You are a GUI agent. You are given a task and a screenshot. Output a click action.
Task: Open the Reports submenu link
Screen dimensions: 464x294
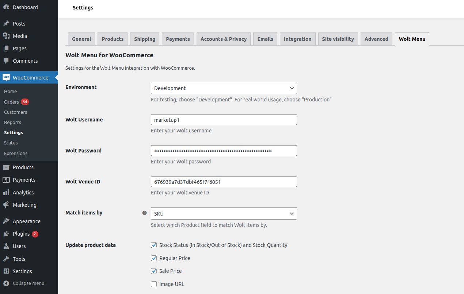tap(12, 123)
